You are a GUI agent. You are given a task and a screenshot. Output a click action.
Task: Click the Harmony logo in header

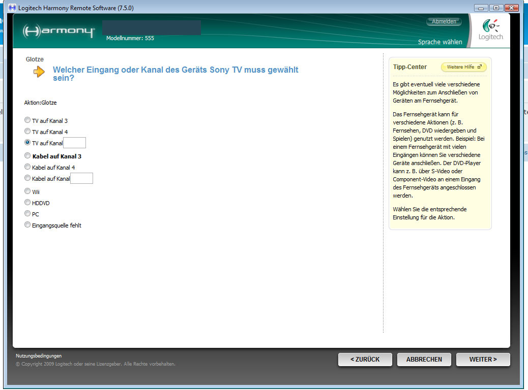59,31
